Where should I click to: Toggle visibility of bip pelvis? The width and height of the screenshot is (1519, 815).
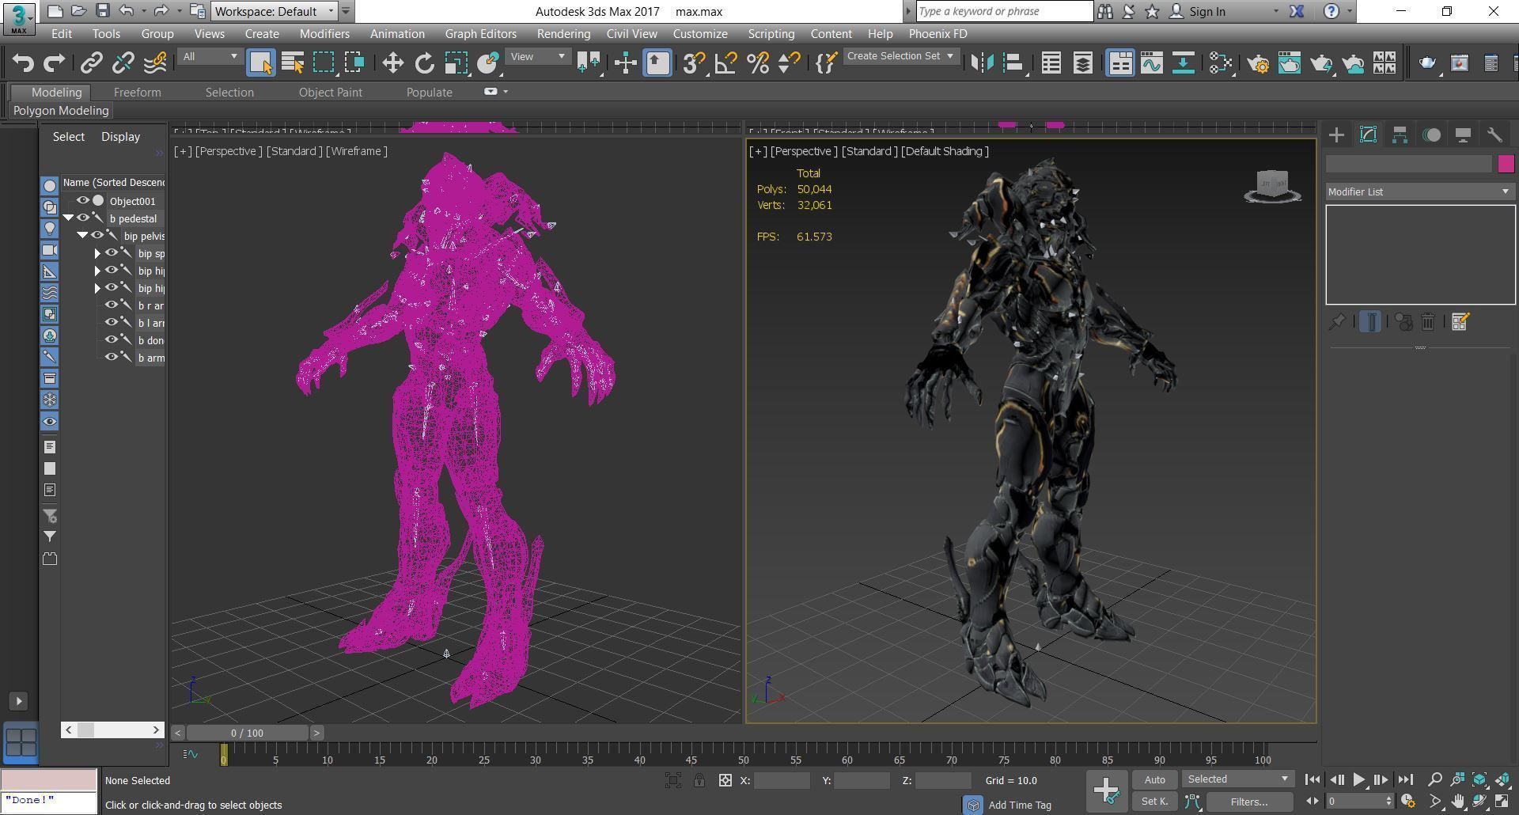97,235
